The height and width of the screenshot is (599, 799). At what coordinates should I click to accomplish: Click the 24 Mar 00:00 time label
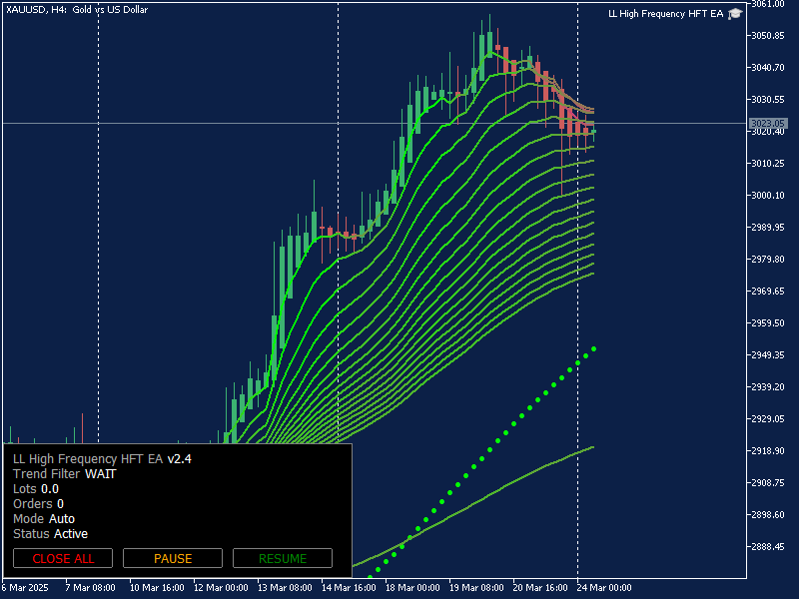point(604,587)
